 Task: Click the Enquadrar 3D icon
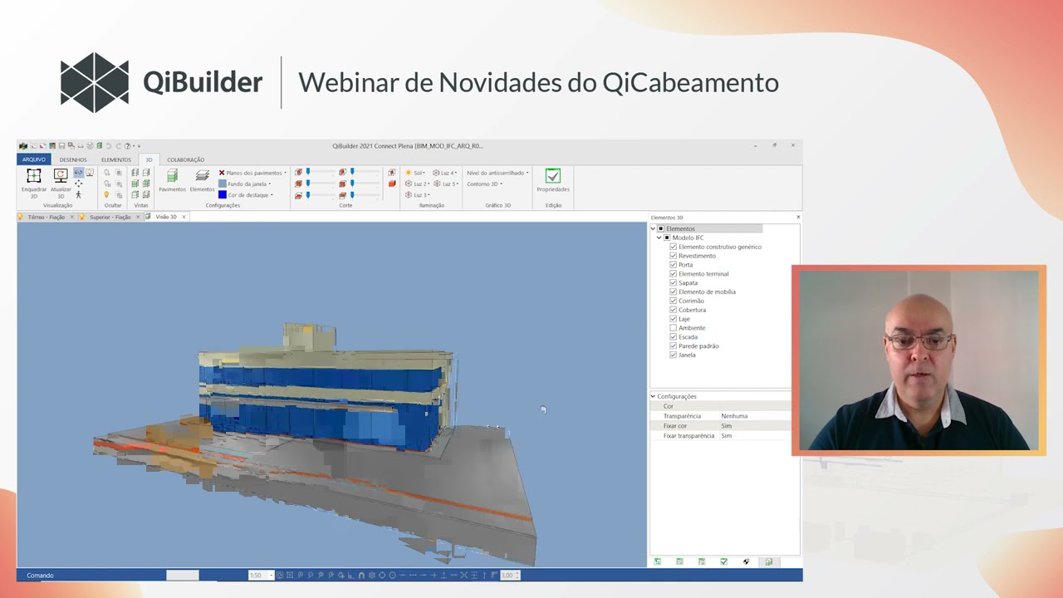point(34,175)
